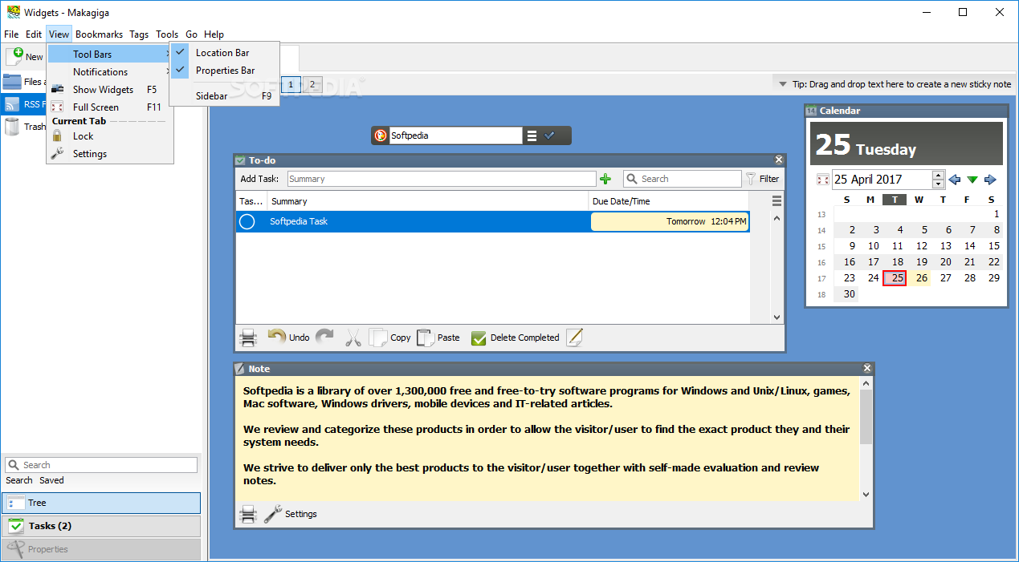Screen dimensions: 1019x562
Task: Open the Tree sidebar panel
Action: [x=101, y=503]
